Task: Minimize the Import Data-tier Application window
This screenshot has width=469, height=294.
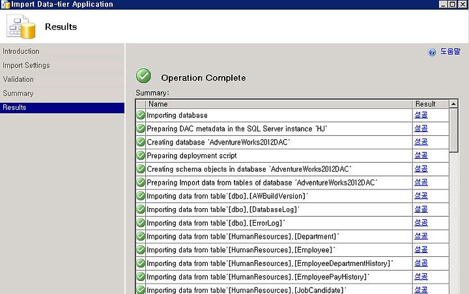Action: tap(443, 5)
